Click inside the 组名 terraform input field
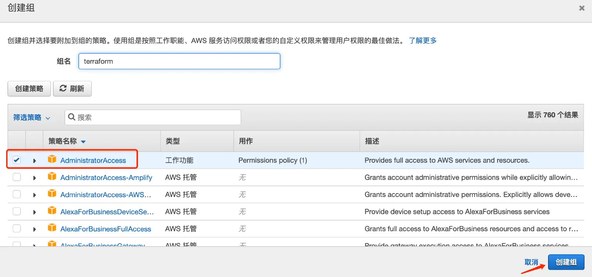 179,61
